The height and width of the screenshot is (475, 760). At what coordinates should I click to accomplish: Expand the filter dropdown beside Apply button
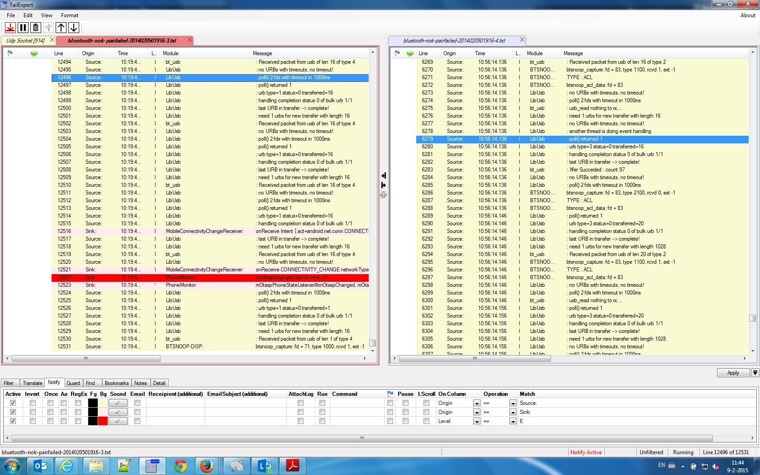(x=754, y=373)
